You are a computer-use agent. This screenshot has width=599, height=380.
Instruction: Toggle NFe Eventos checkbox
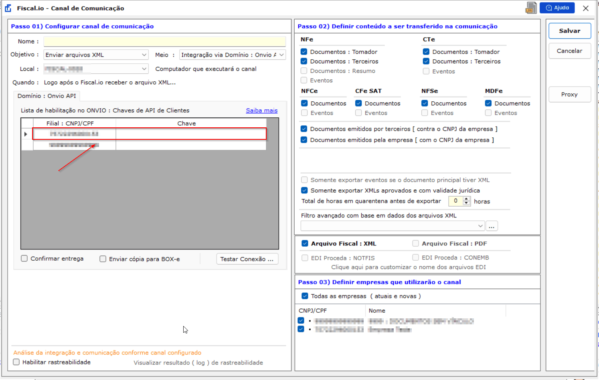click(304, 80)
